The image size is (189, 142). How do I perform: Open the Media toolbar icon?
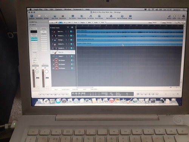(183, 16)
